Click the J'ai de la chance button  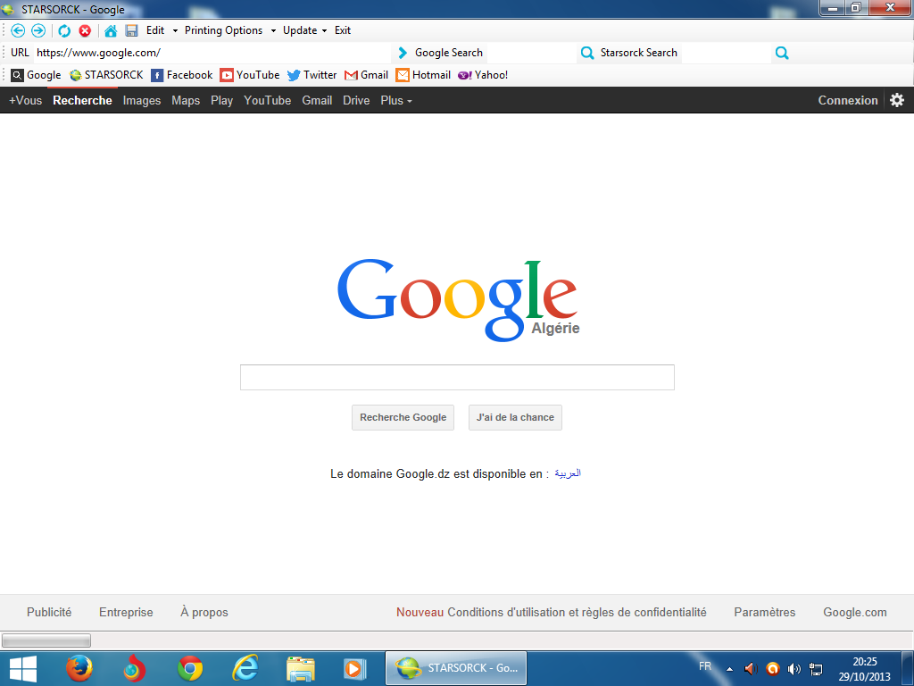click(x=515, y=417)
